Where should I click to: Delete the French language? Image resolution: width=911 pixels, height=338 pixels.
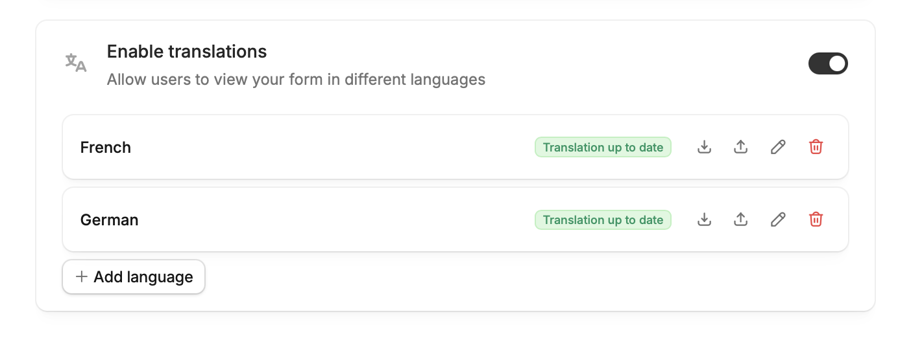(816, 147)
